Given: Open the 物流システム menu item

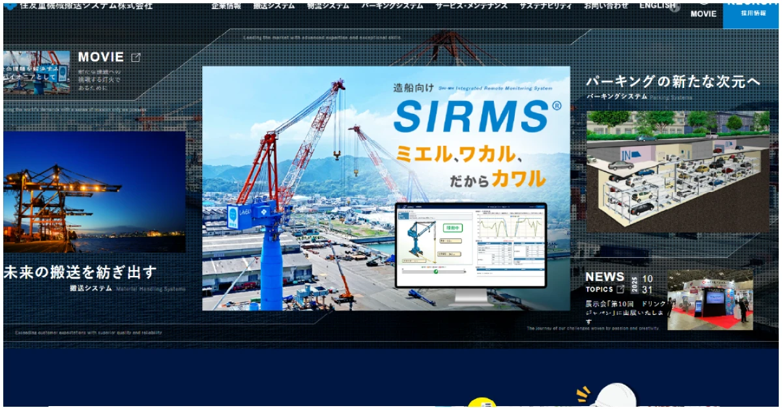Looking at the screenshot, I should (x=328, y=5).
